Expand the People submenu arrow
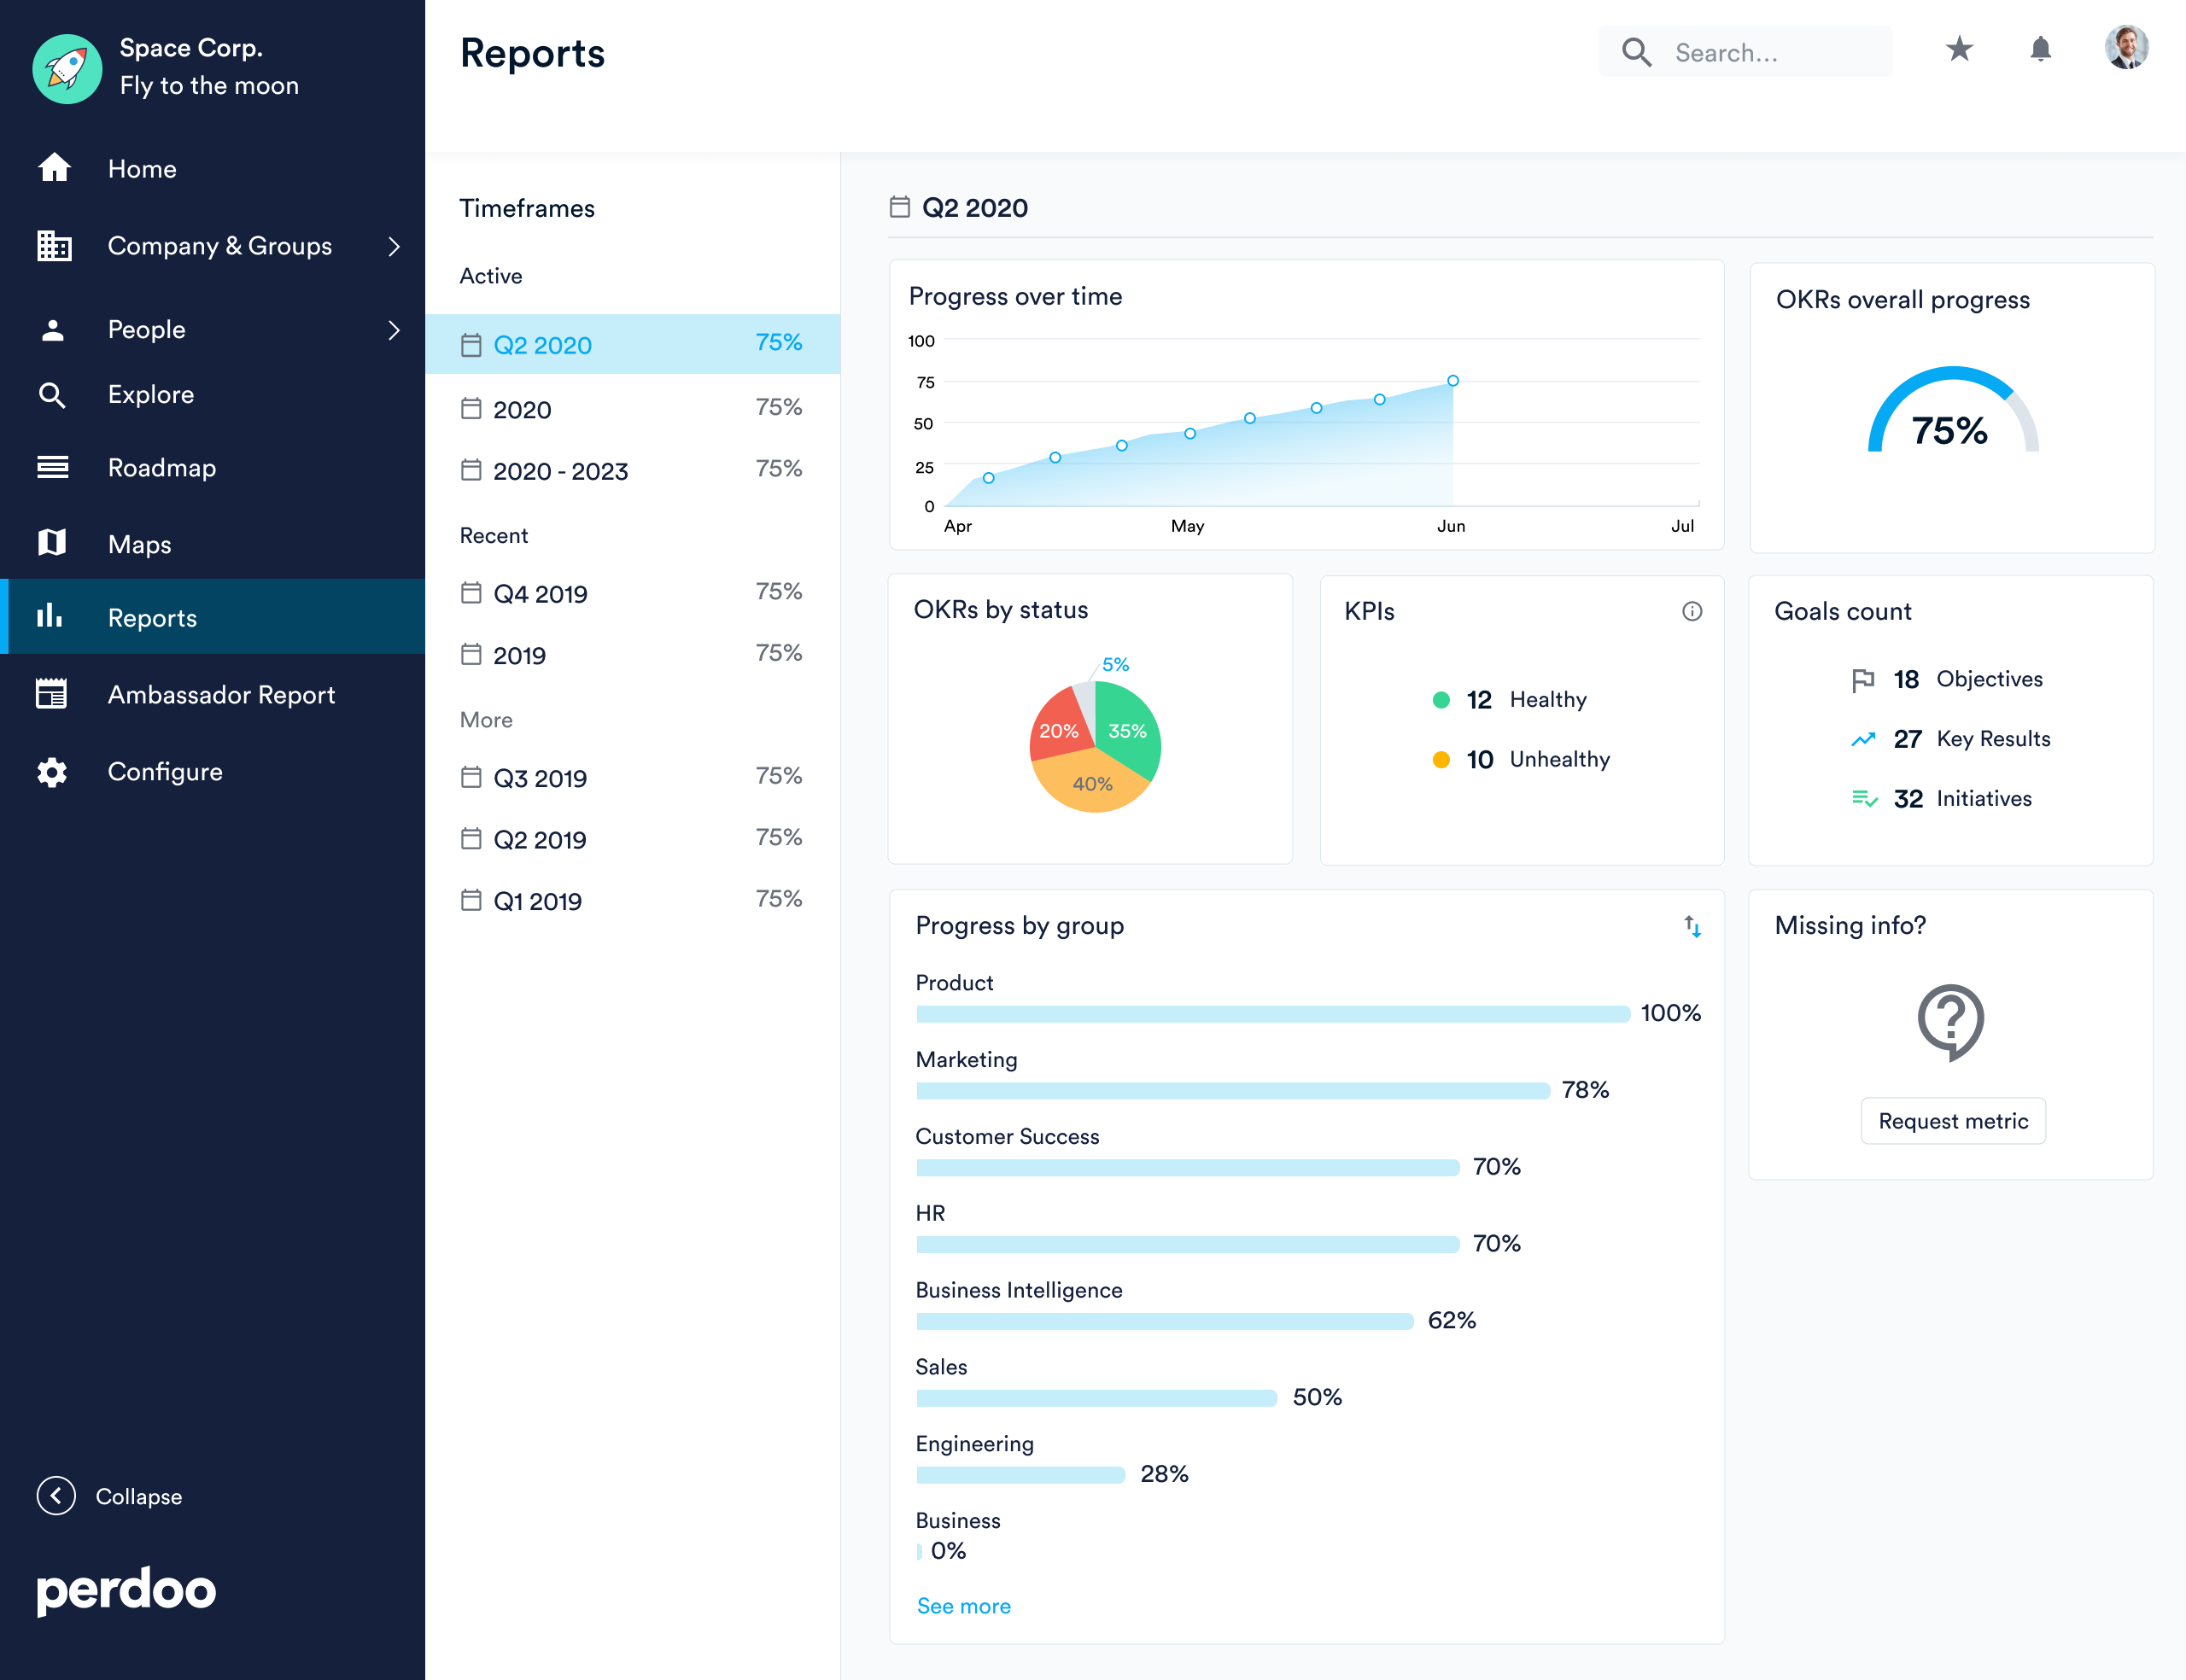The height and width of the screenshot is (1680, 2186). [x=394, y=330]
